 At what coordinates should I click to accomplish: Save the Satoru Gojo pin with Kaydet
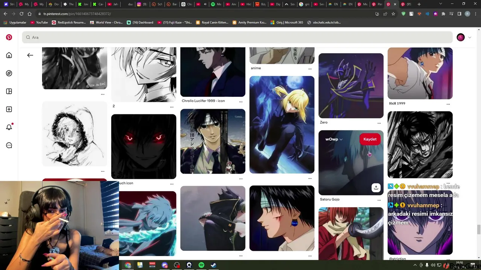(370, 139)
